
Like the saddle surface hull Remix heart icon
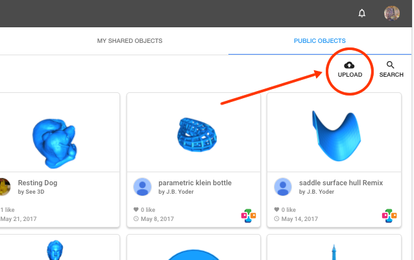(276, 209)
